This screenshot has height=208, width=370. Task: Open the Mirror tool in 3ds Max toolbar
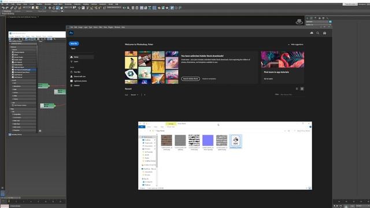tap(124, 8)
